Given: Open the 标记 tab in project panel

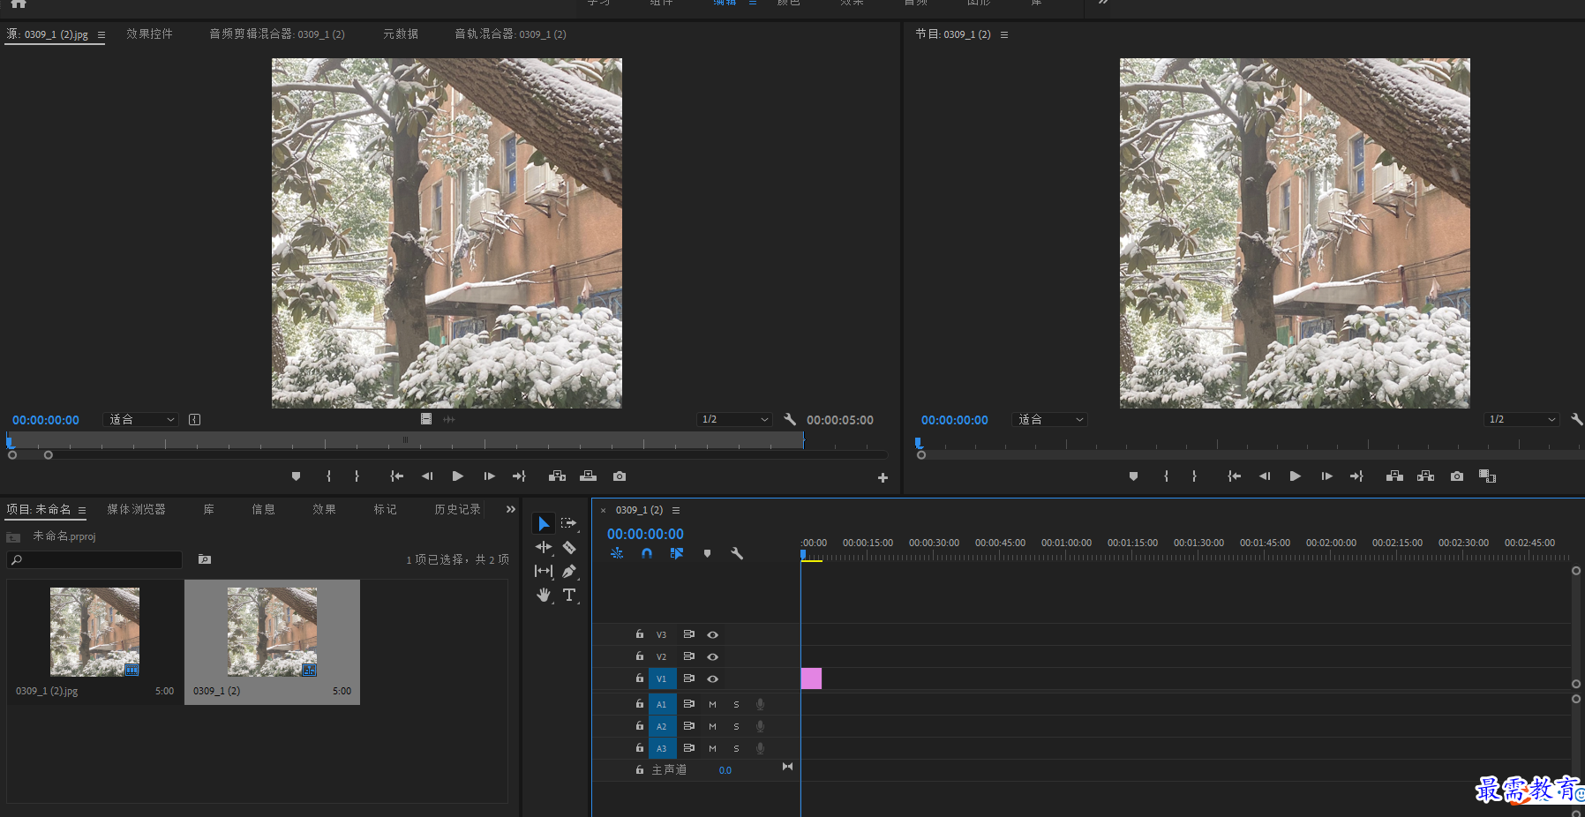Looking at the screenshot, I should [385, 510].
